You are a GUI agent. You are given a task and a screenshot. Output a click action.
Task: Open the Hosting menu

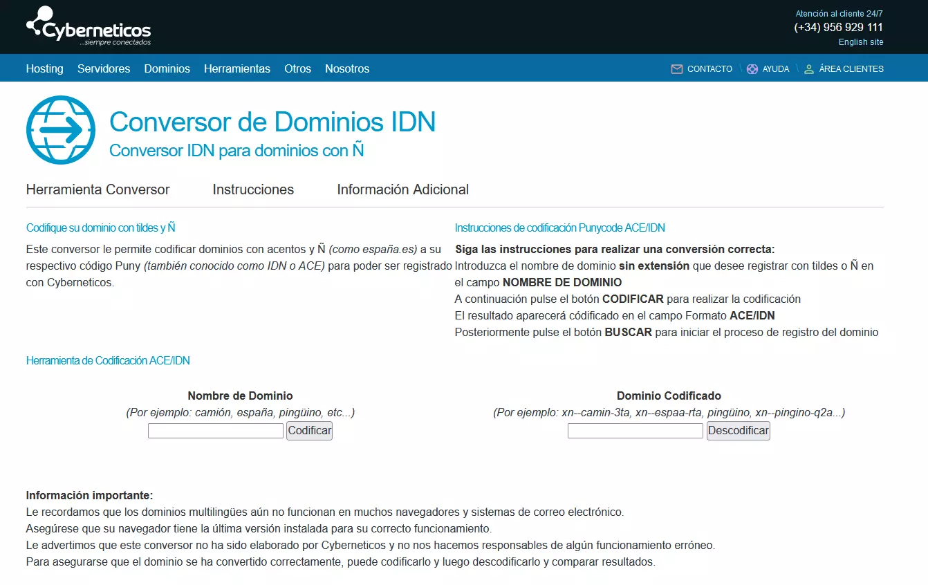point(44,68)
